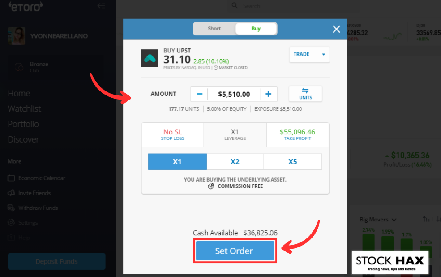
Task: Click the Invite Friends megaphone icon
Action: (11, 193)
